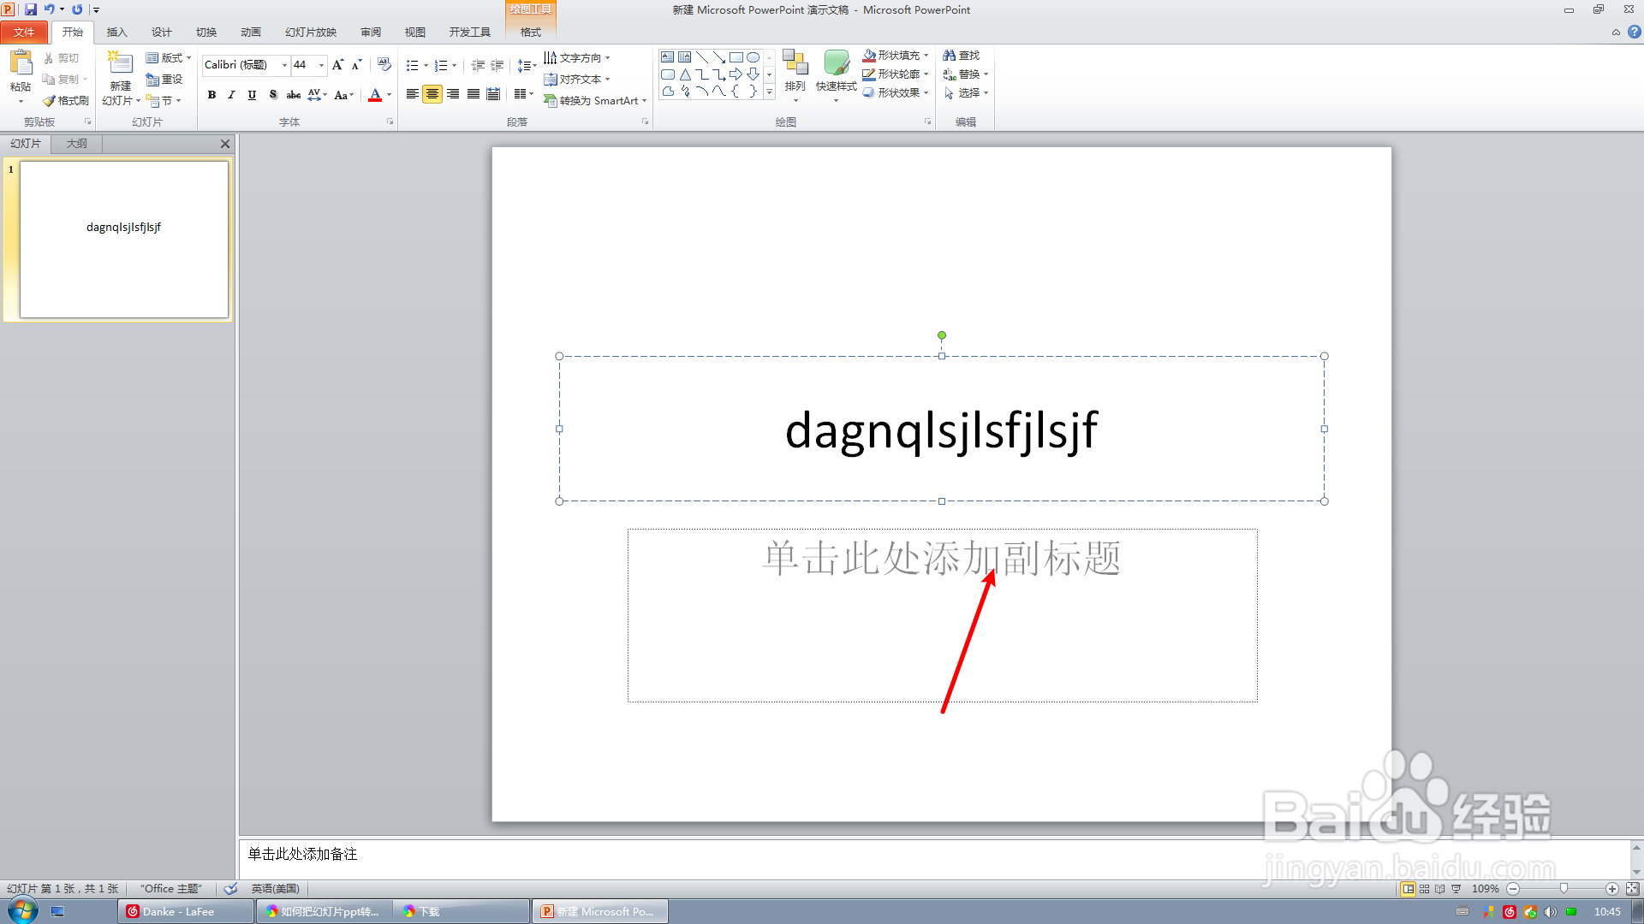Viewport: 1644px width, 924px height.
Task: Select slide 1 thumbnail in panel
Action: coord(124,240)
